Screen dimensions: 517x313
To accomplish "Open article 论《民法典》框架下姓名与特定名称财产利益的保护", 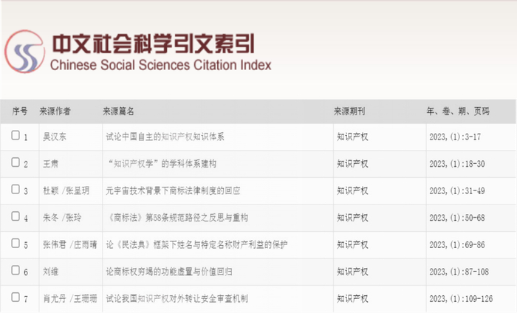I will coord(197,245).
